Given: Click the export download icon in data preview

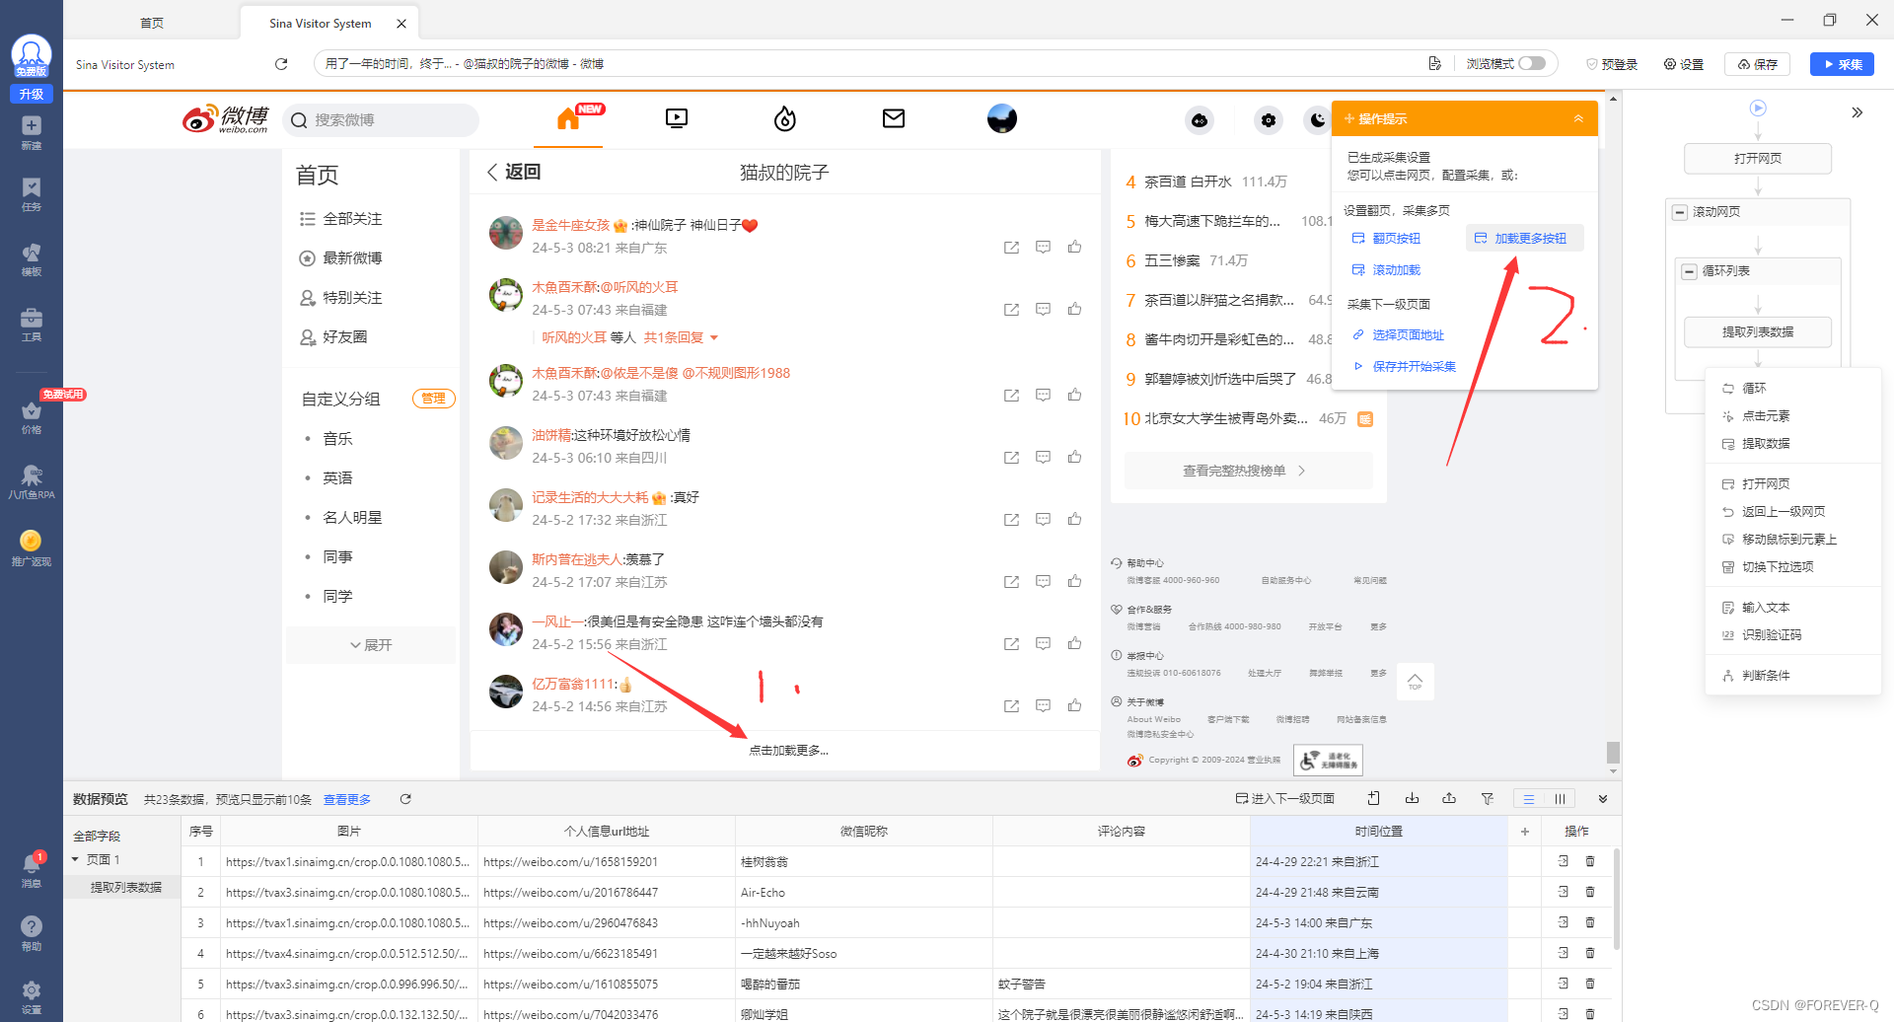Looking at the screenshot, I should 1413,799.
